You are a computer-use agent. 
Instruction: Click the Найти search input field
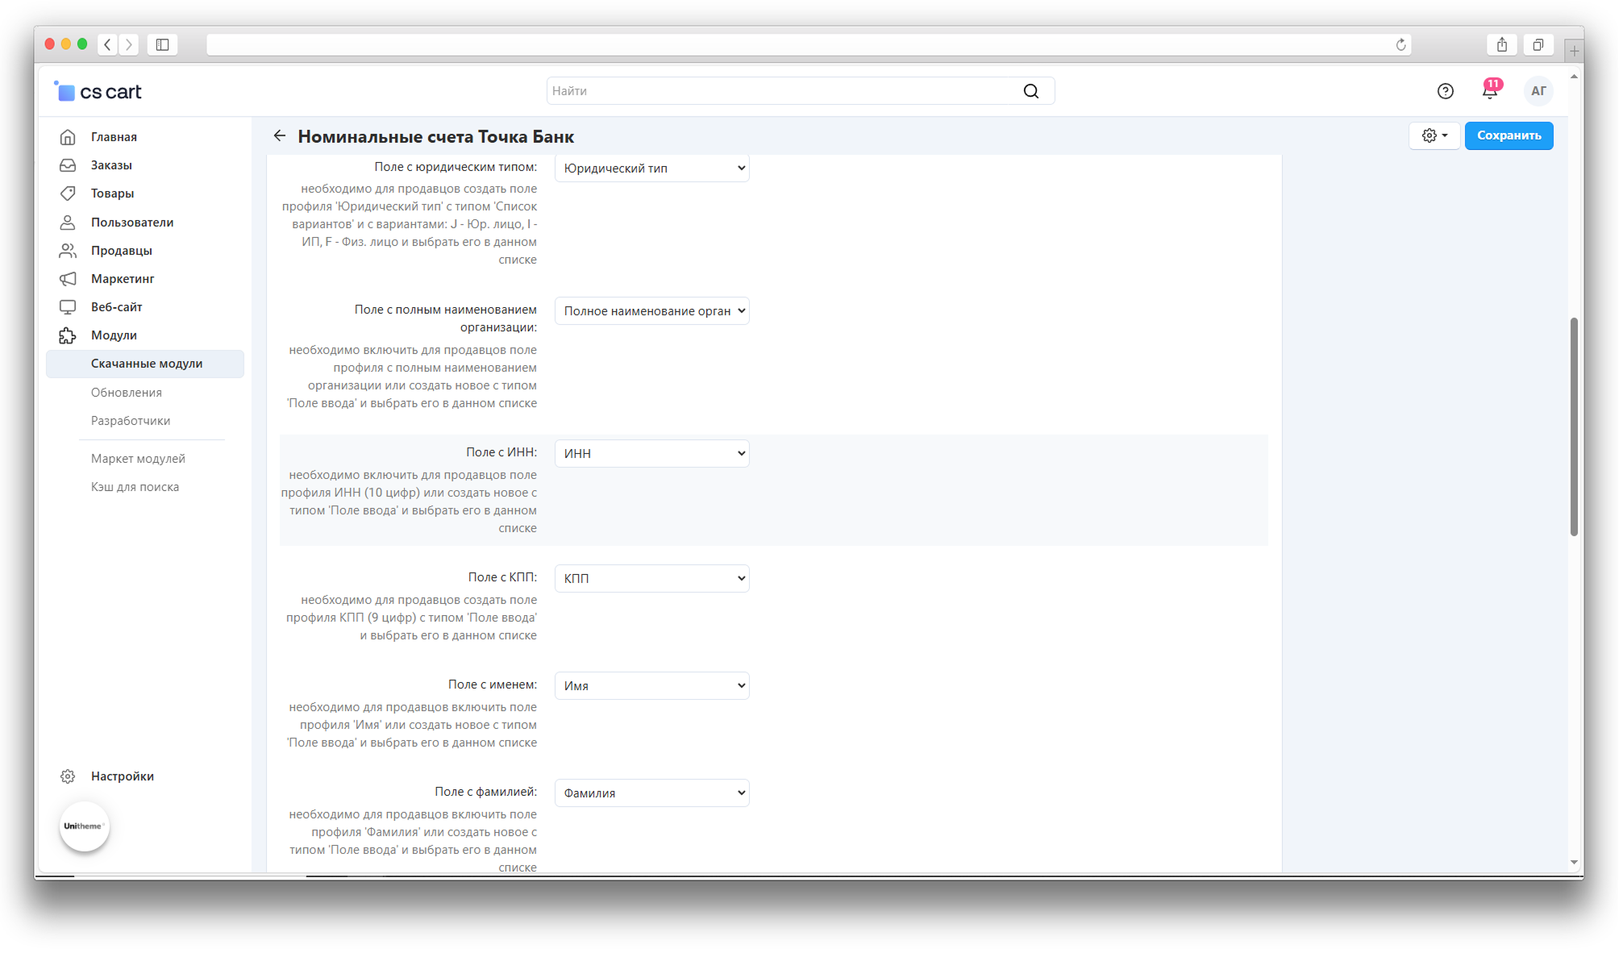[x=782, y=91]
